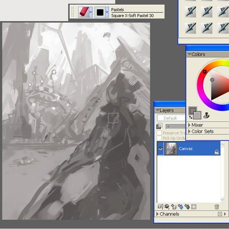The width and height of the screenshot is (229, 229).
Task: Grab the brush selector bar grip handle
Action: (73, 12)
